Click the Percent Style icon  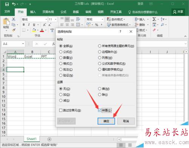point(96,25)
